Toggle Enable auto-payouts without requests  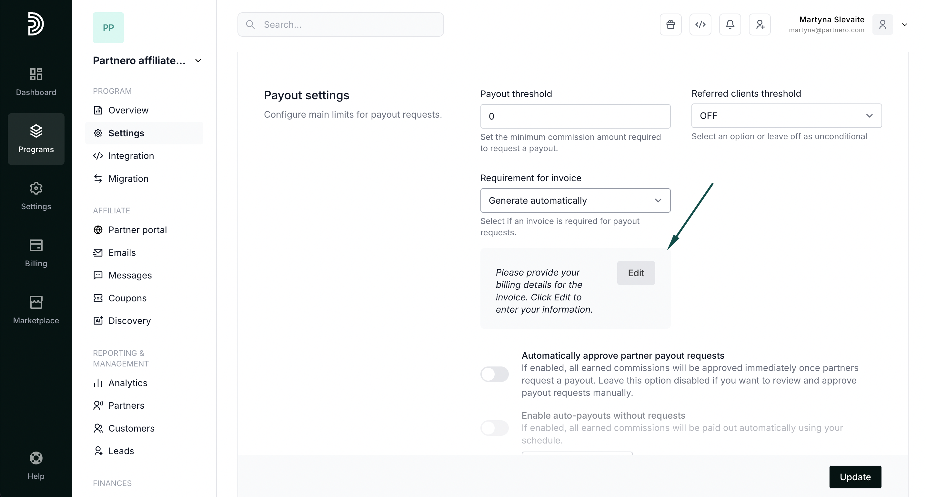[494, 428]
